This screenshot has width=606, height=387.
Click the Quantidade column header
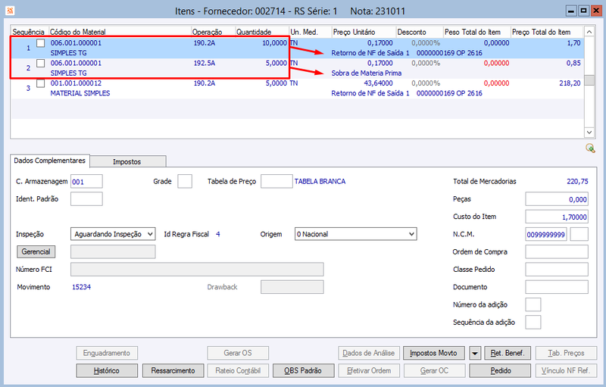(262, 32)
